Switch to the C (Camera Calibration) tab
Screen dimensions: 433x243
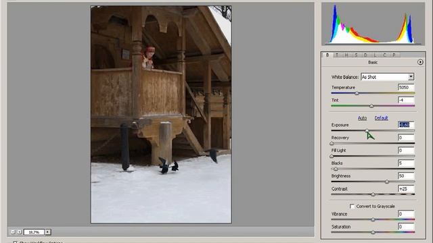click(385, 55)
